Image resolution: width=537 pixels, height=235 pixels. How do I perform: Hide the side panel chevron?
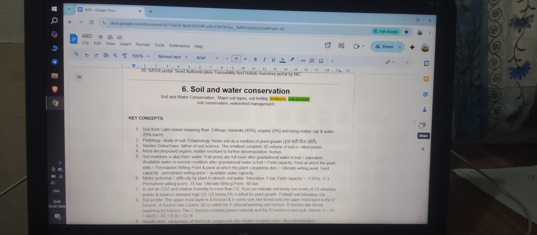tap(420, 216)
